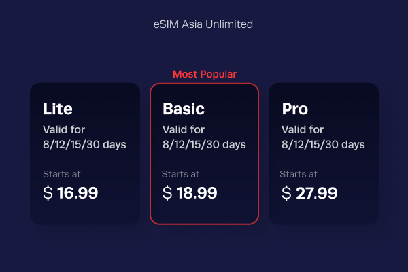Select the Basic plan card
The height and width of the screenshot is (272, 408).
point(204,154)
